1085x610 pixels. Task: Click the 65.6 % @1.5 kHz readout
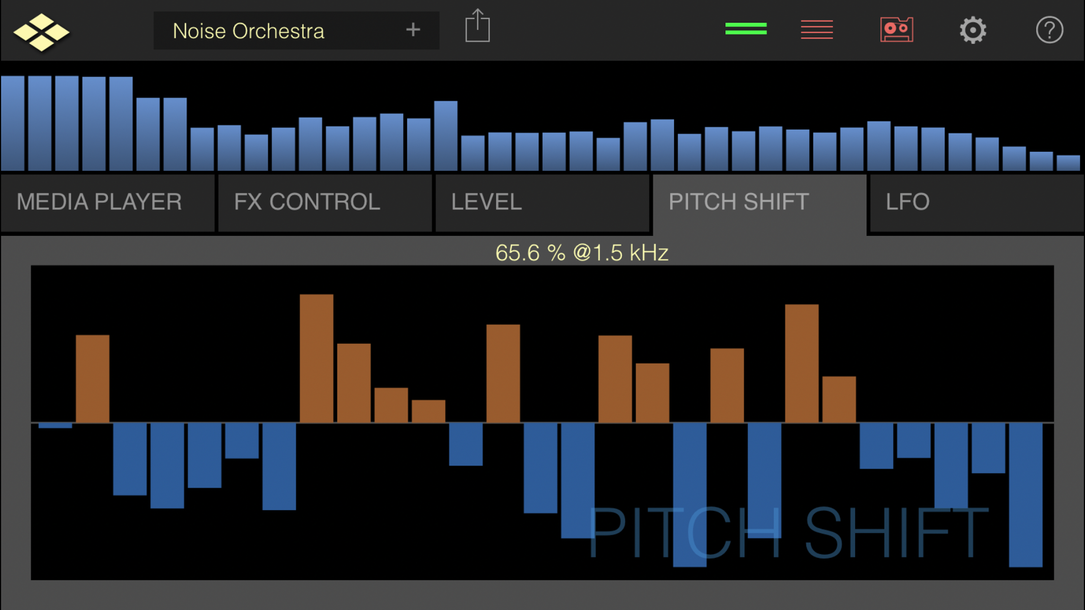(x=582, y=253)
